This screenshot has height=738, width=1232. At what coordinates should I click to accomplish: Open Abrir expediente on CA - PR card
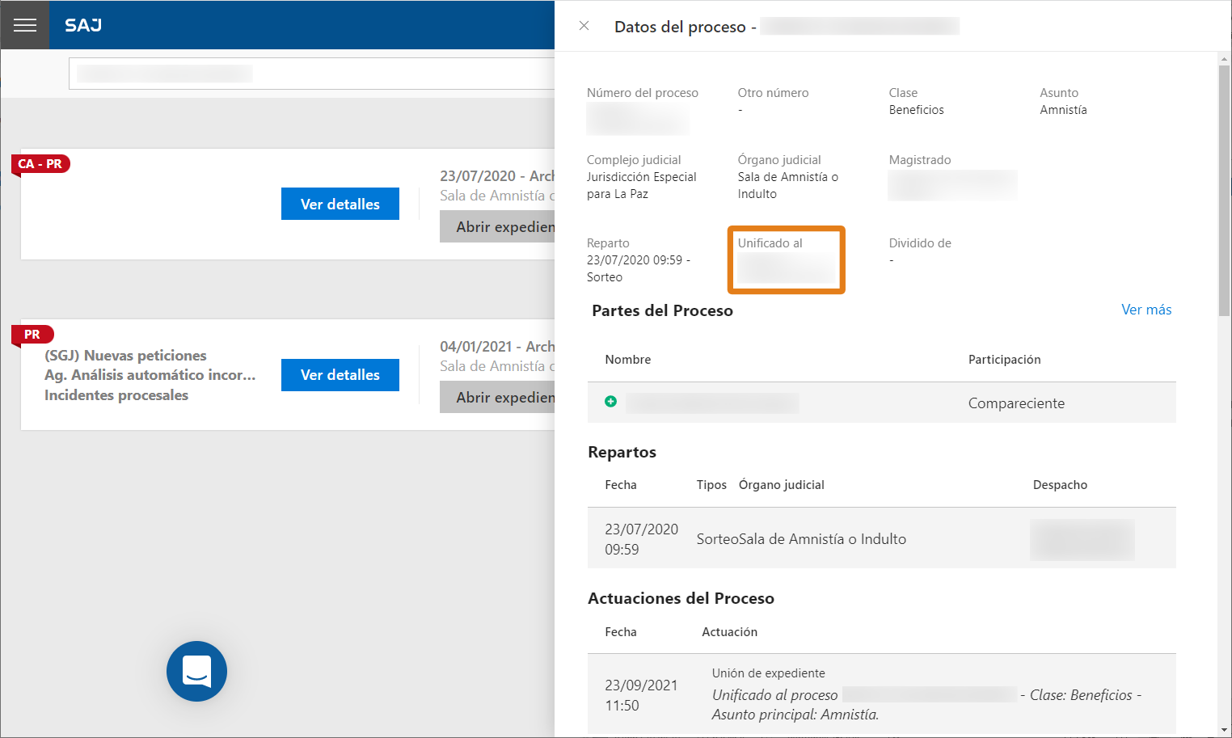[x=497, y=226]
